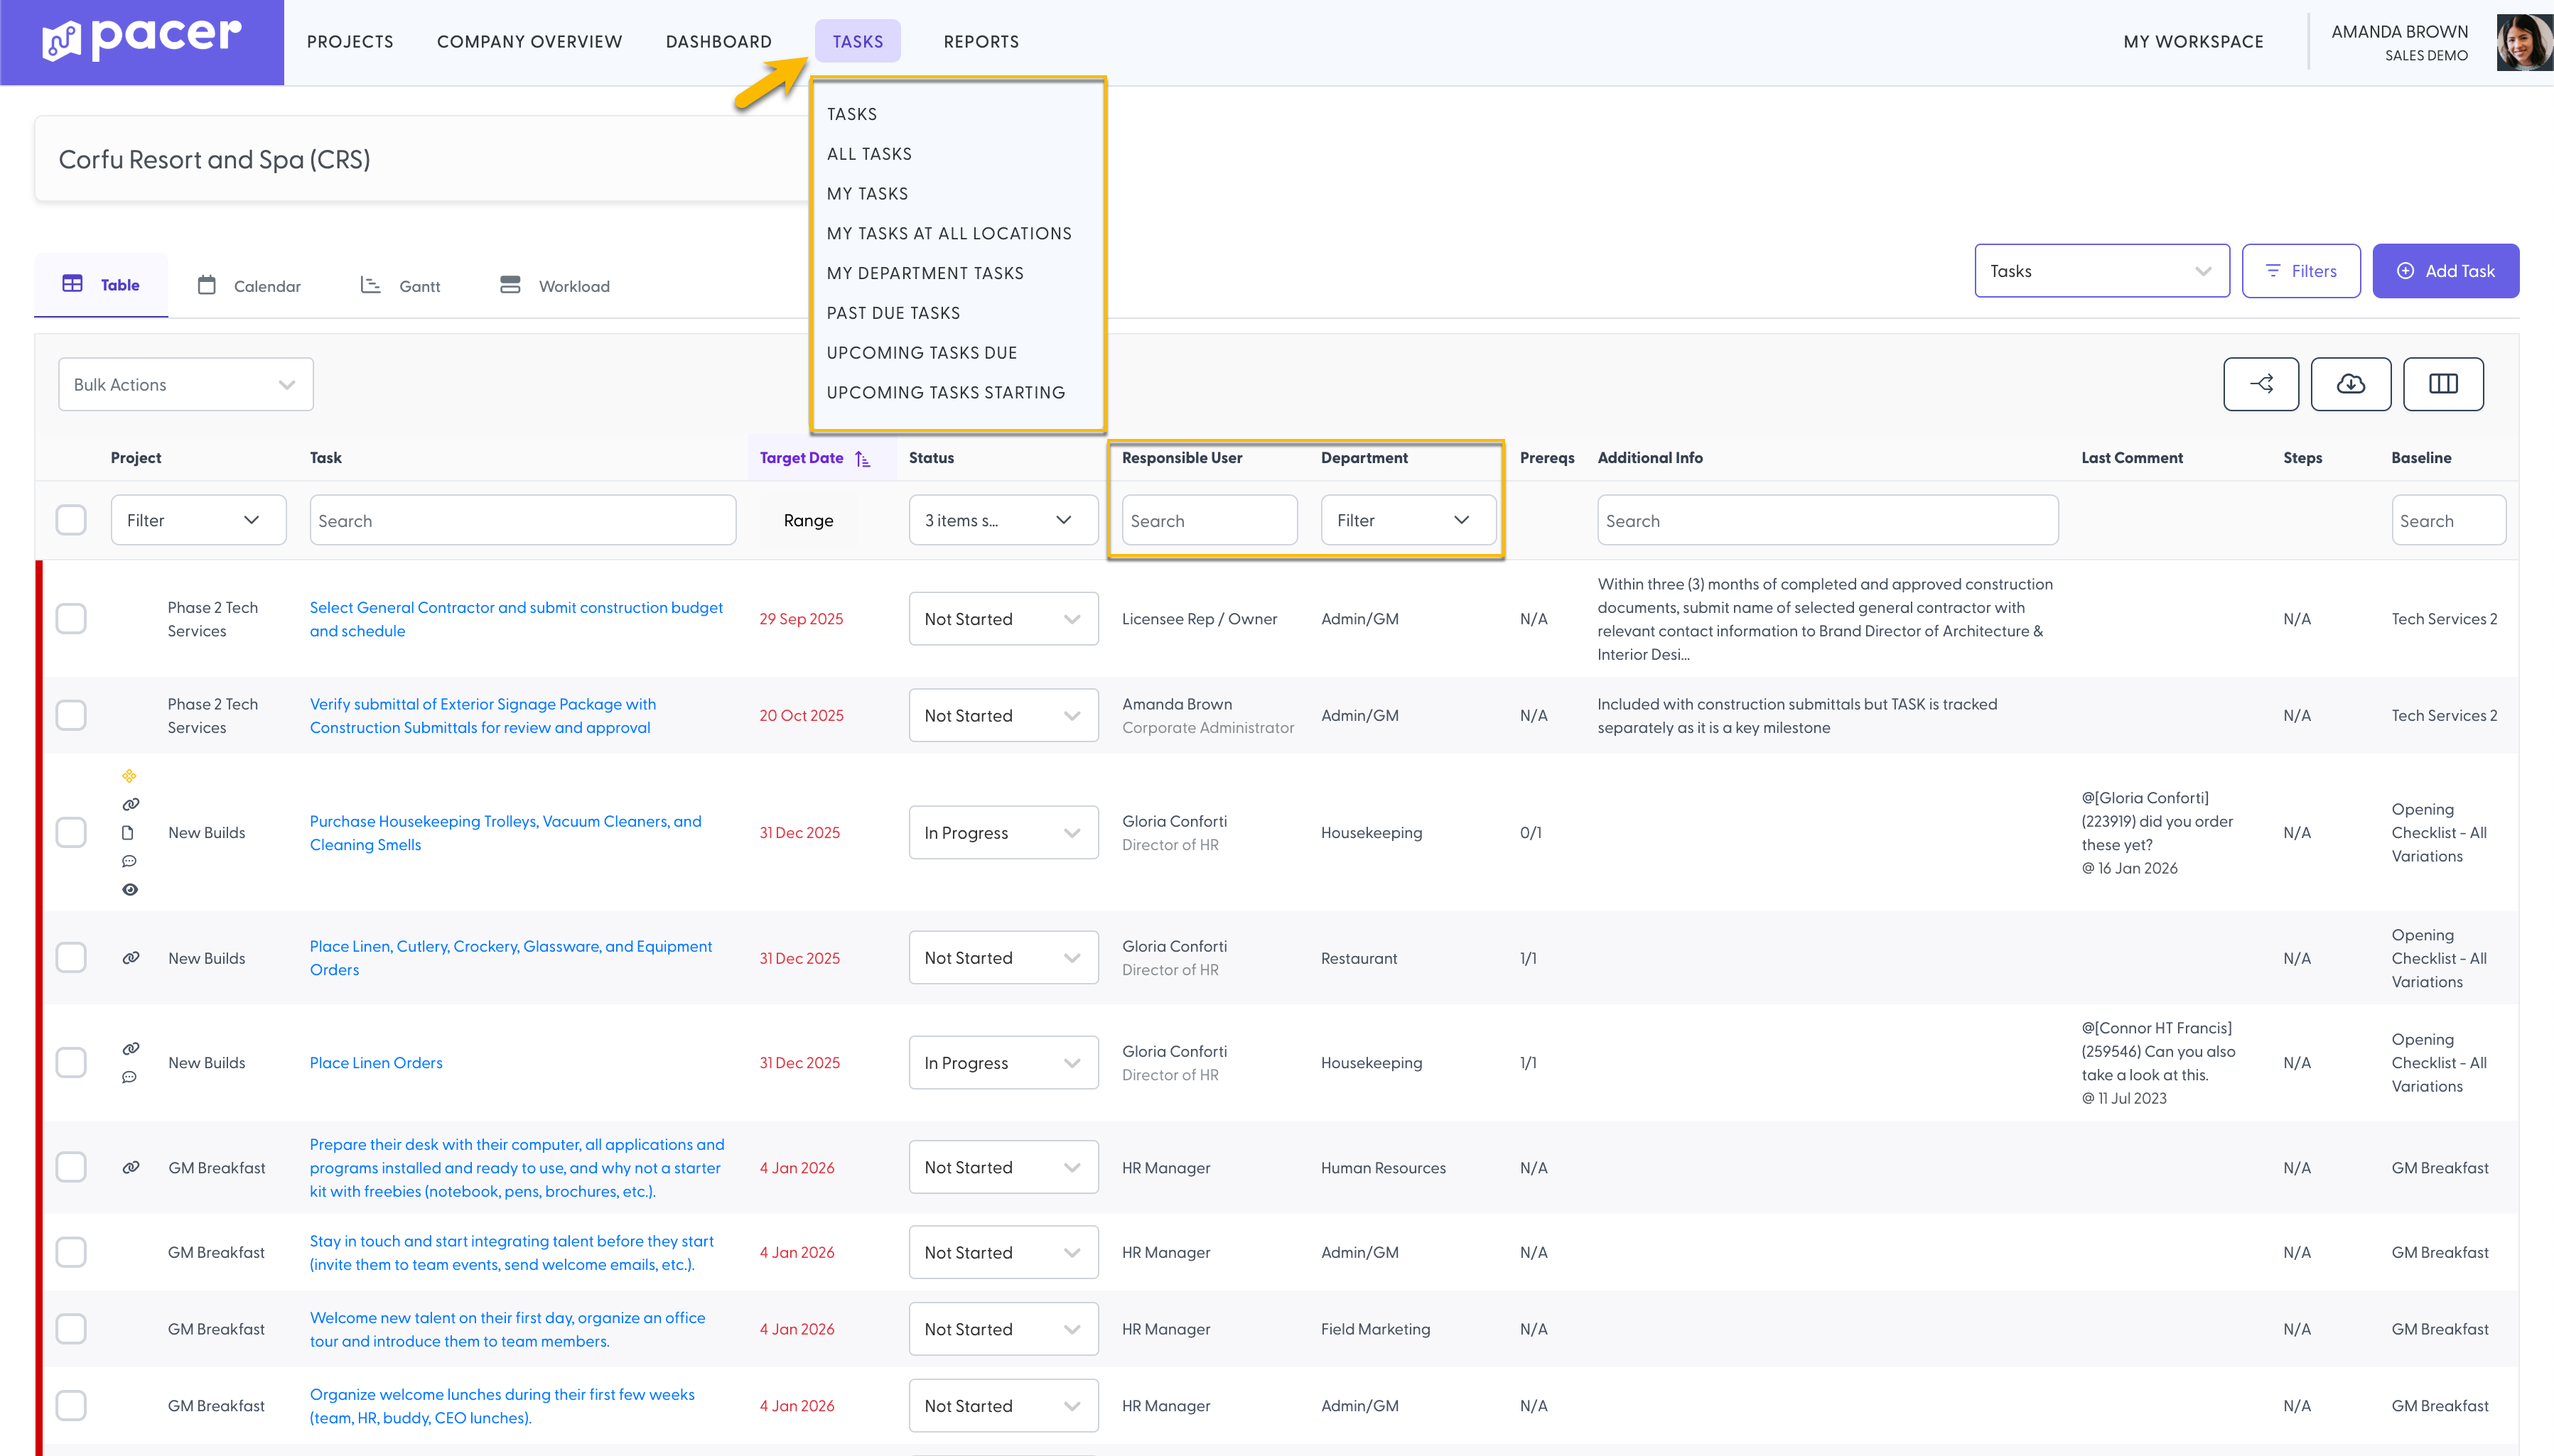The width and height of the screenshot is (2554, 1456).
Task: Switch to Gantt view
Action: point(400,286)
